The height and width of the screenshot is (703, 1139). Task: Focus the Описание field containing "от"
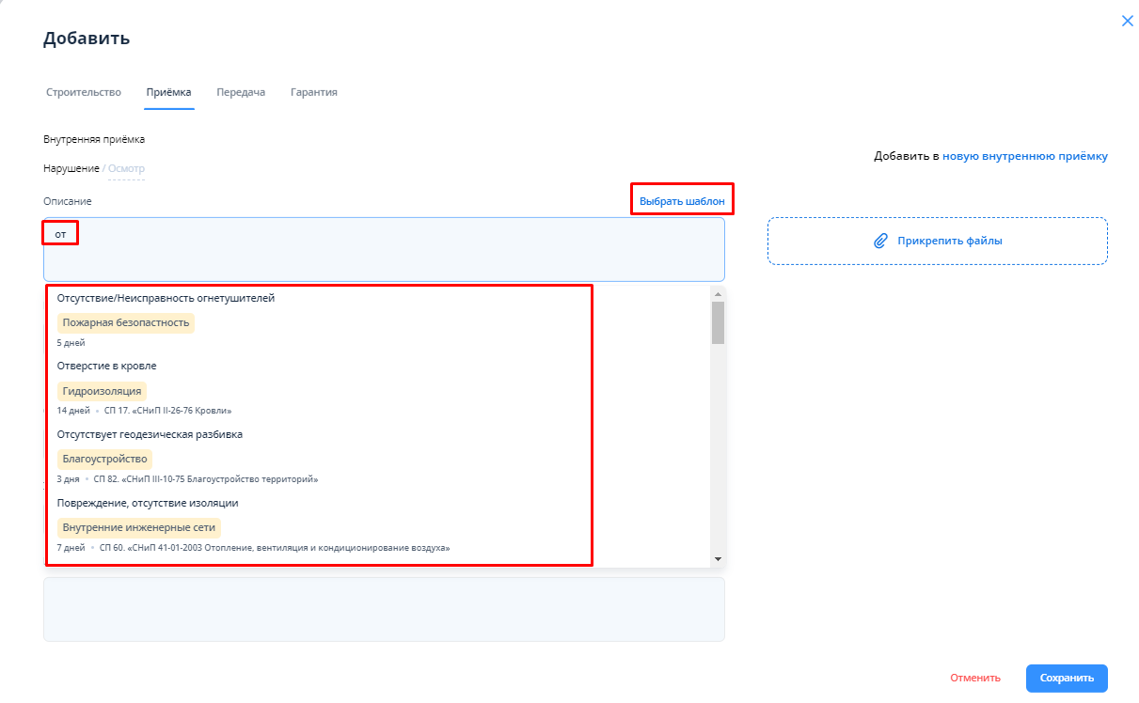384,249
